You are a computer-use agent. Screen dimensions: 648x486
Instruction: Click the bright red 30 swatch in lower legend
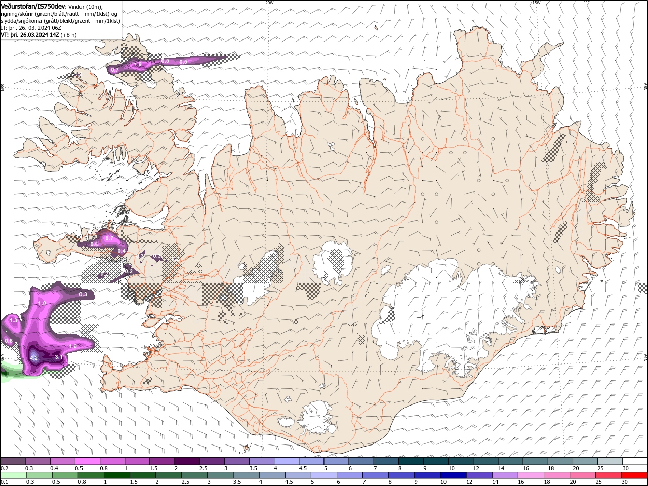click(634, 475)
